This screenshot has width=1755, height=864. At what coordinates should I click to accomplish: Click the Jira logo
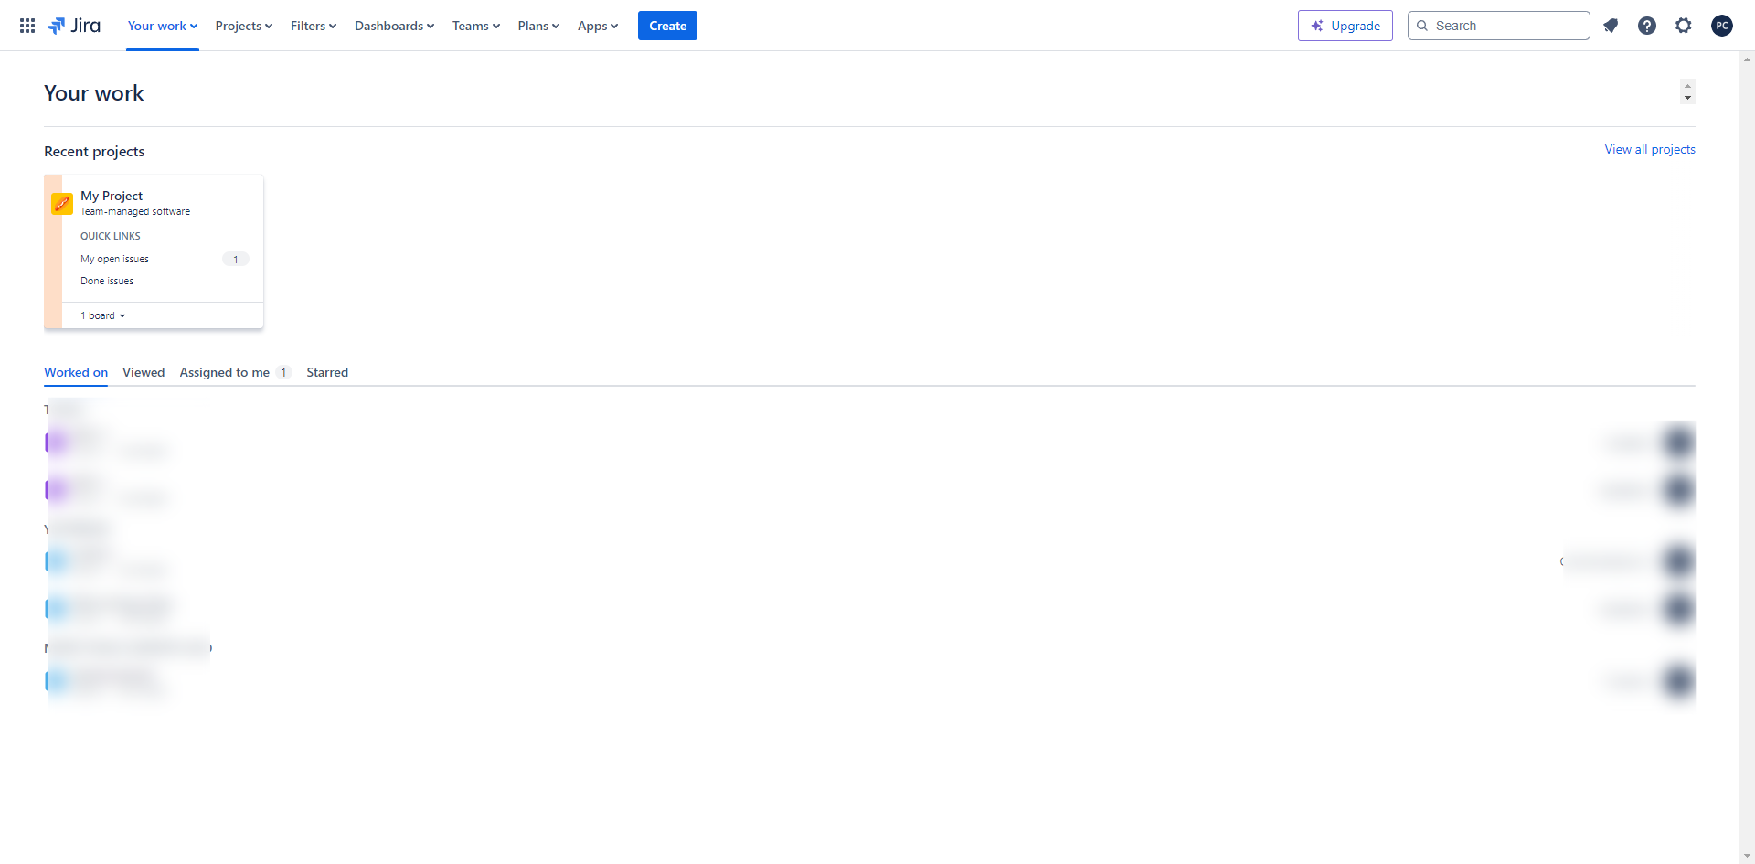tap(74, 26)
